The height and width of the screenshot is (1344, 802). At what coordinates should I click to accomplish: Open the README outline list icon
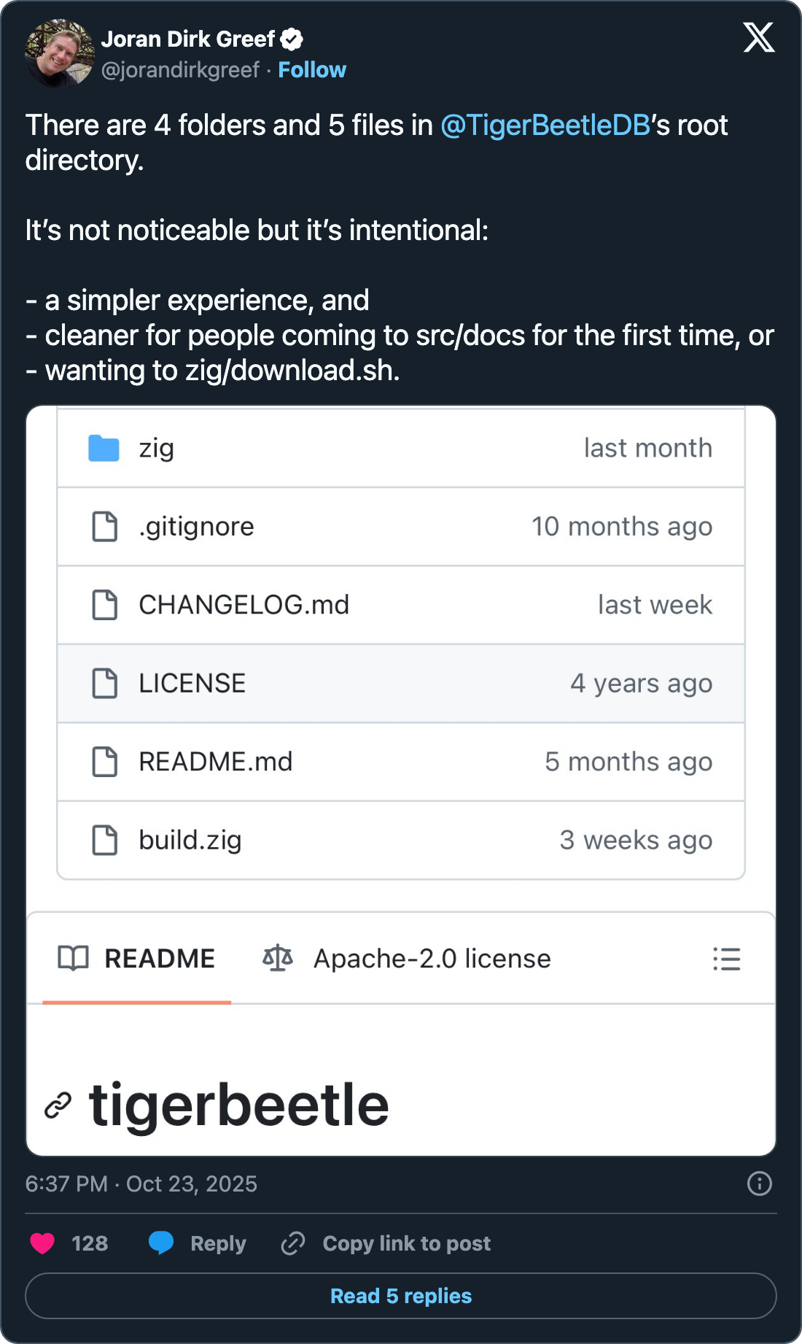[x=726, y=959]
